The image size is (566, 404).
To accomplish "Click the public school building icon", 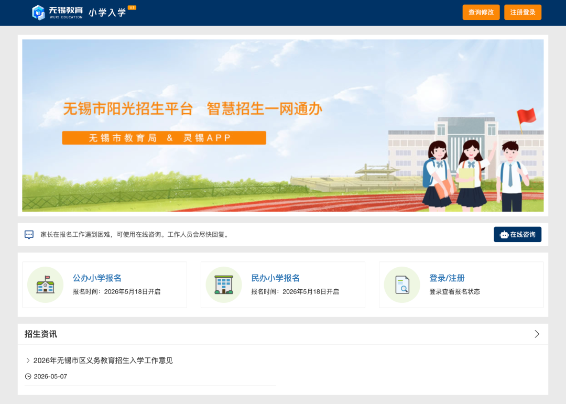I will click(45, 285).
